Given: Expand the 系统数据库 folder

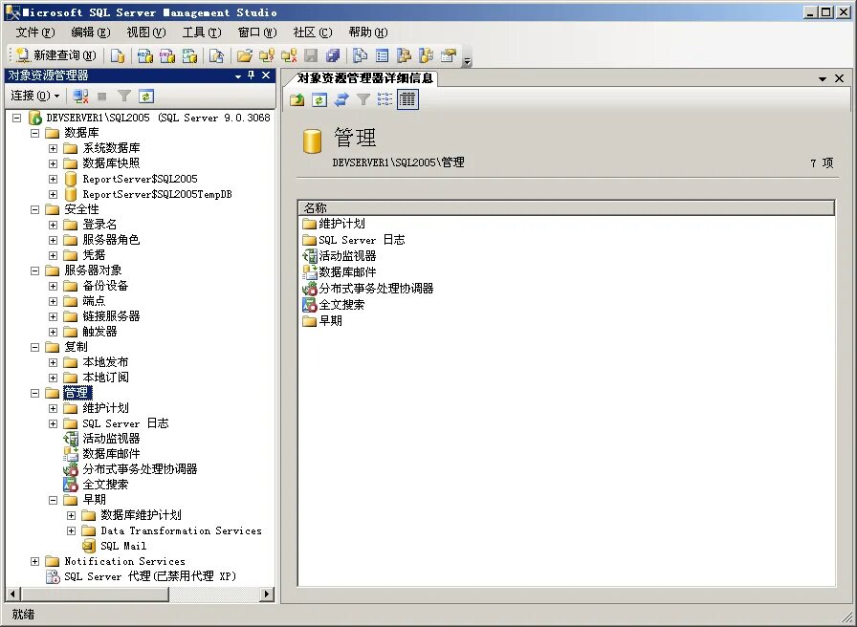Looking at the screenshot, I should (x=53, y=148).
